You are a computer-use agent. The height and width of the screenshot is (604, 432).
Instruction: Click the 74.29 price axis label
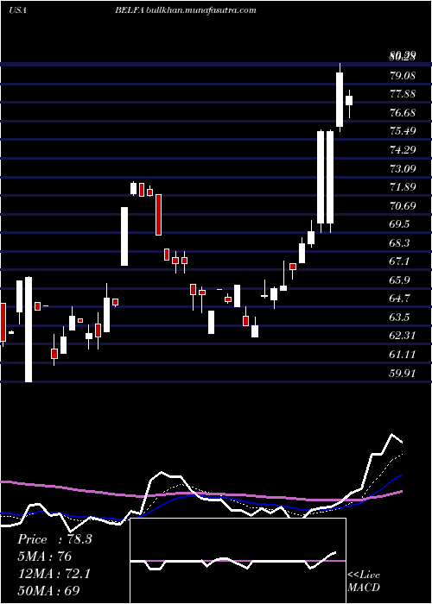(x=403, y=150)
